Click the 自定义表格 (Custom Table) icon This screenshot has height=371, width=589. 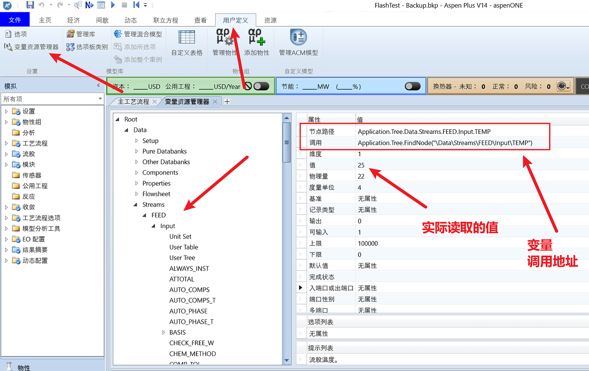pyautogui.click(x=187, y=43)
